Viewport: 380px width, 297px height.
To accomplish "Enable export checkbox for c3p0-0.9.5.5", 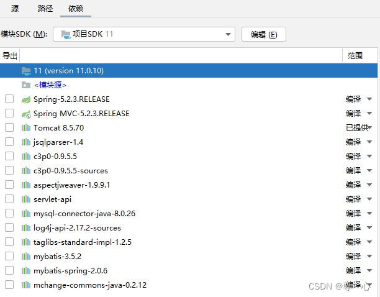I will tap(9, 156).
